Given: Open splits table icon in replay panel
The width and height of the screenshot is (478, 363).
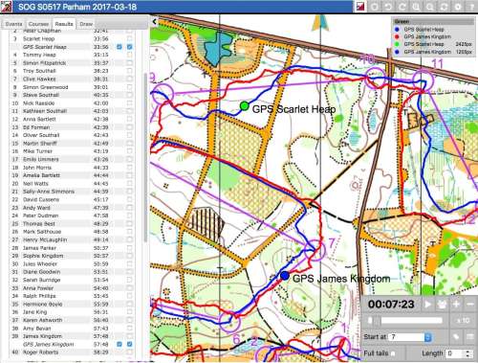Looking at the screenshot, I should pos(470,337).
